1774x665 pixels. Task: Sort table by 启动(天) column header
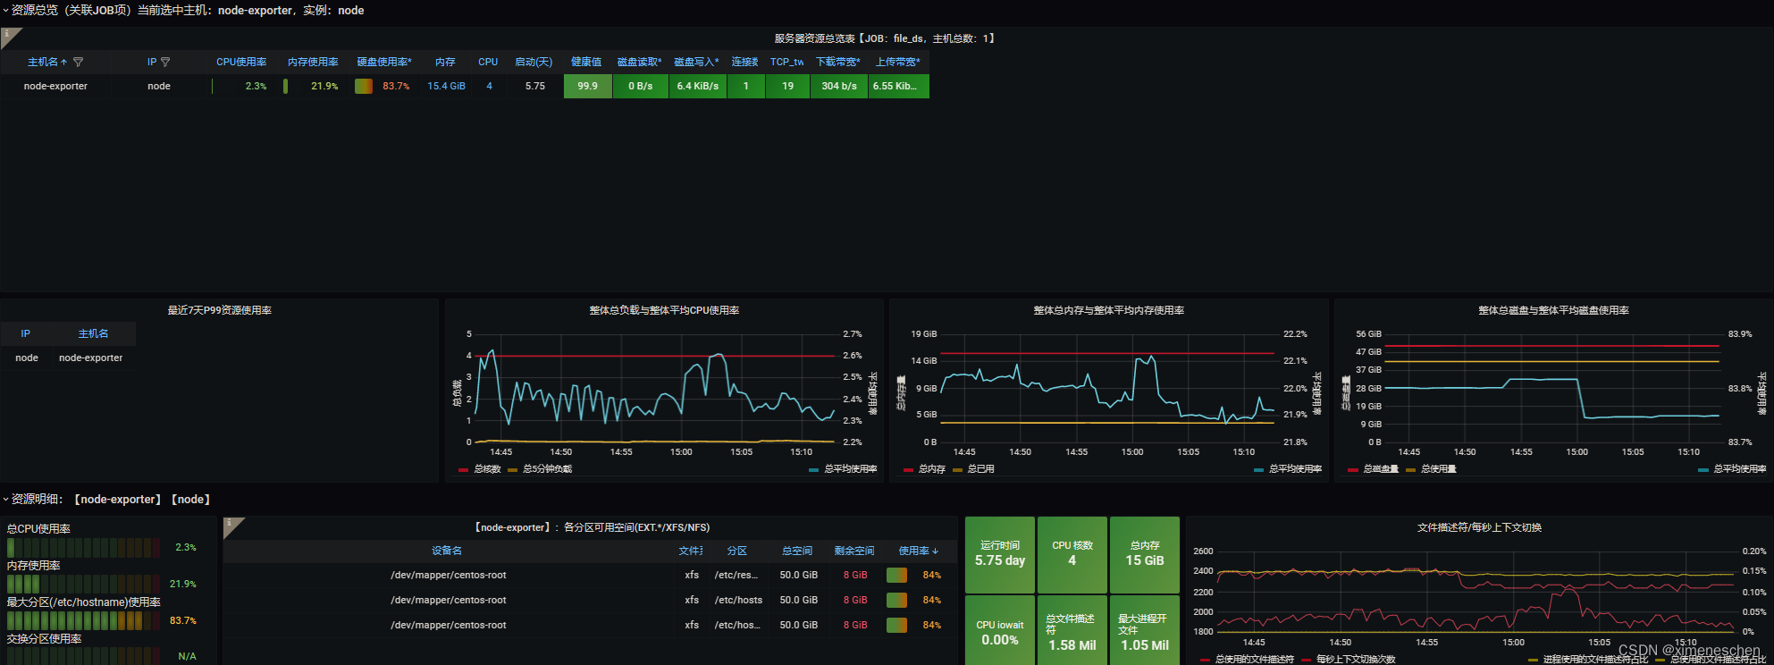tap(534, 63)
